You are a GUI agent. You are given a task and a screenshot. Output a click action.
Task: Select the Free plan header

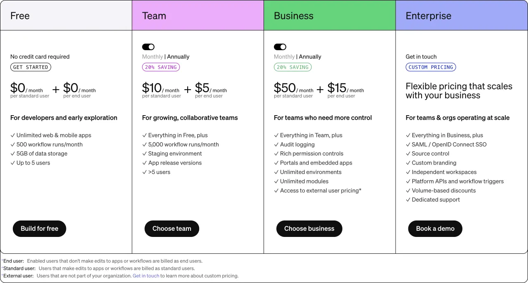(66, 15)
